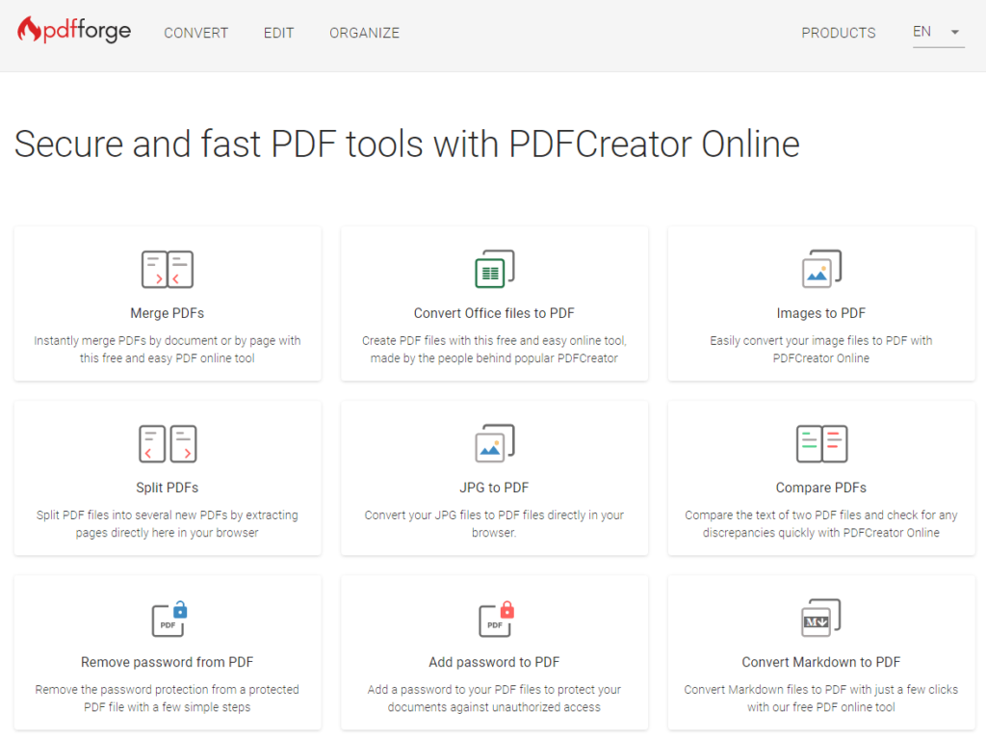Click the Split PDFs icon
The width and height of the screenshot is (986, 739).
click(x=167, y=443)
